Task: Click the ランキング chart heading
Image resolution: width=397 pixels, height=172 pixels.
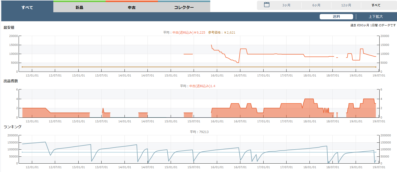Action: [x=13, y=127]
